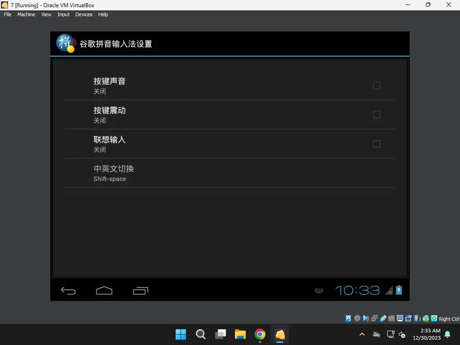Viewport: 460px width, 345px height.
Task: Restore down the VirtualBox window
Action: click(428, 4)
